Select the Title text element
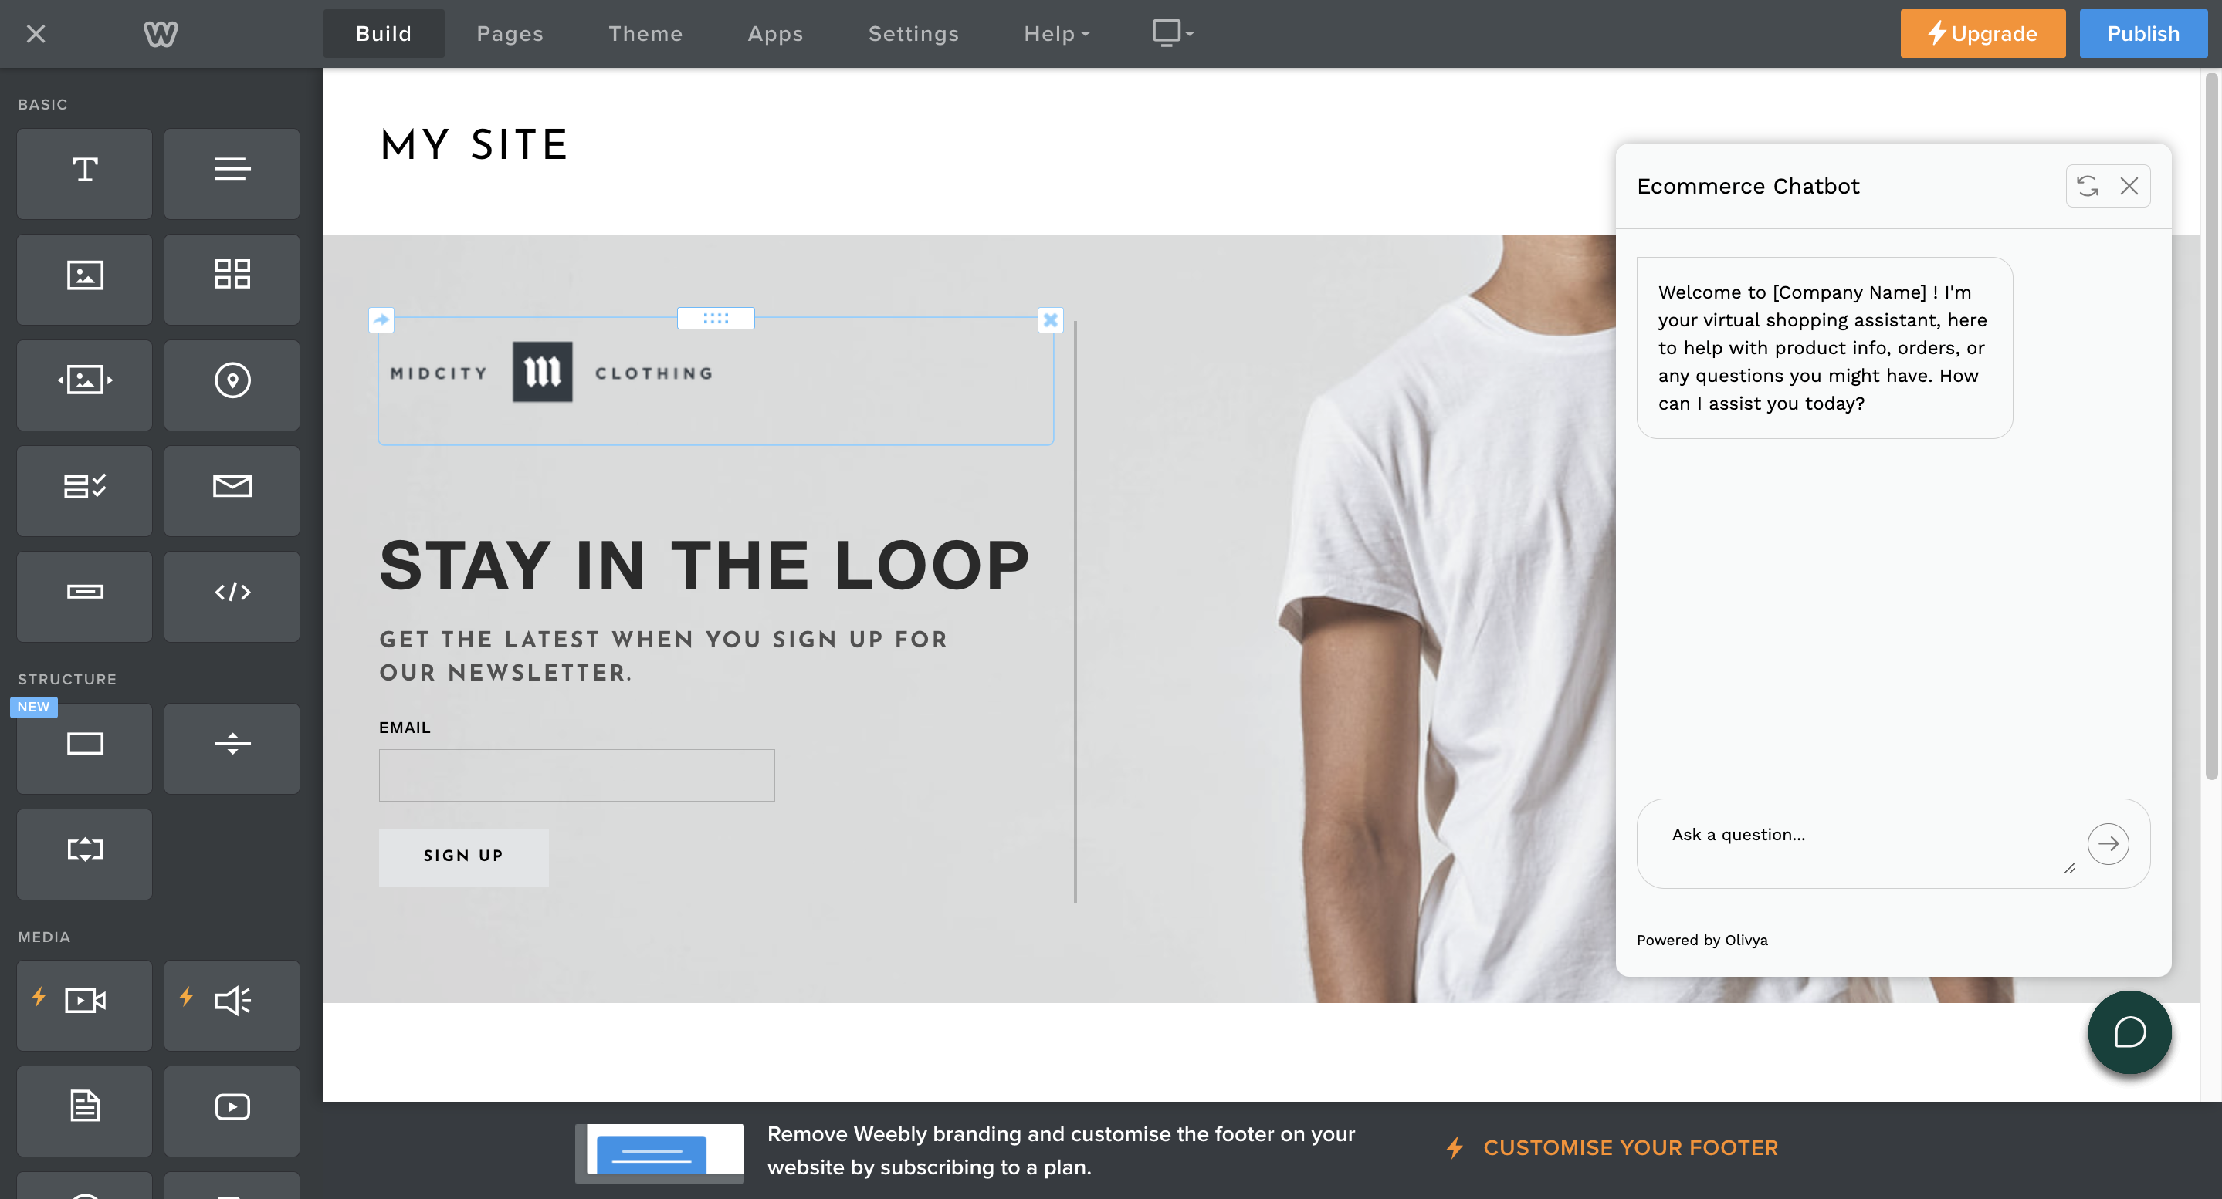This screenshot has width=2222, height=1199. [84, 174]
